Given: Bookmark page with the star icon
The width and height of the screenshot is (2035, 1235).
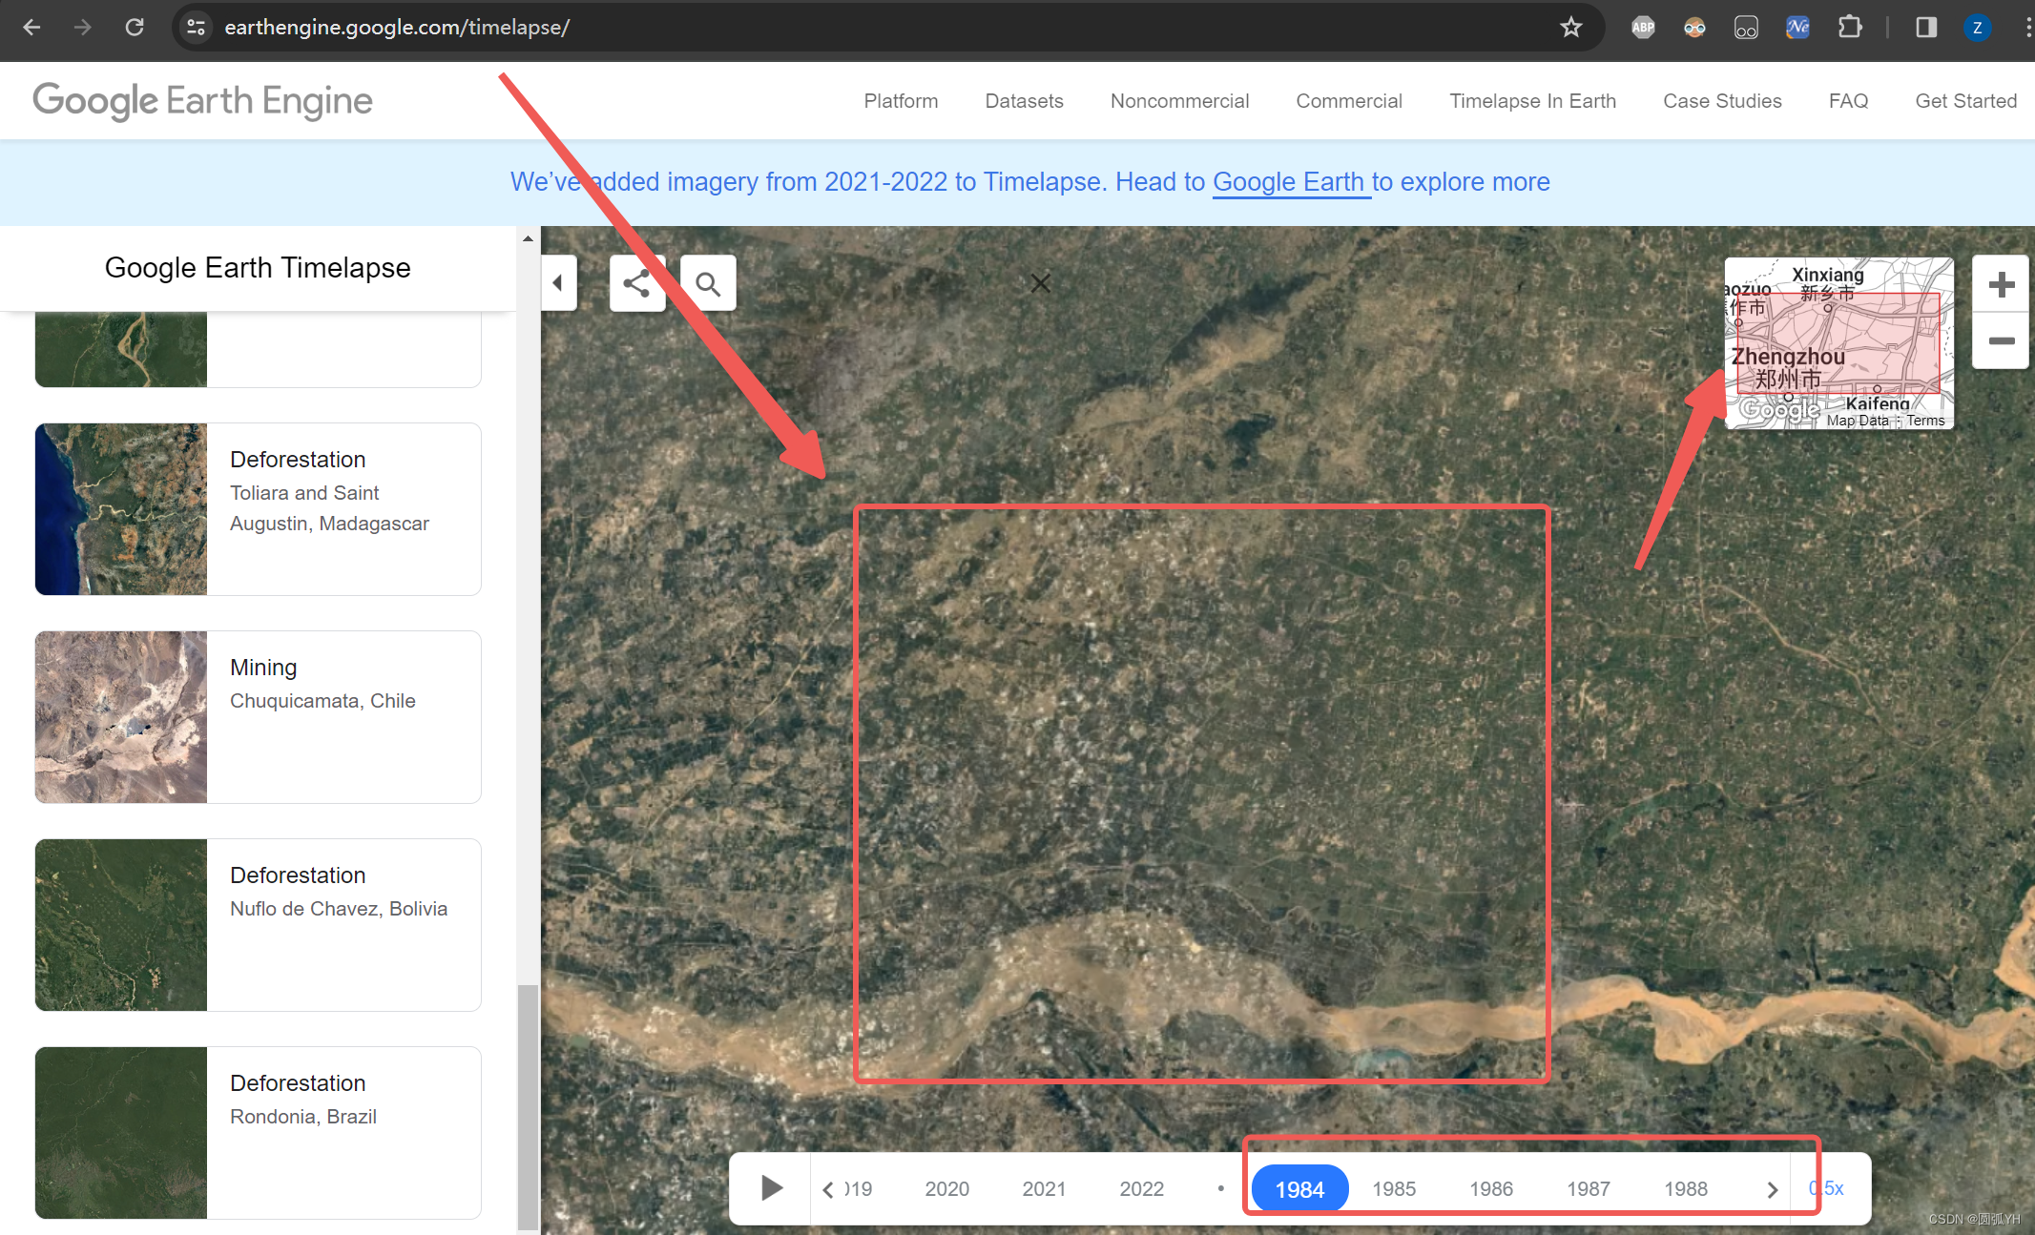Looking at the screenshot, I should click(x=1570, y=27).
